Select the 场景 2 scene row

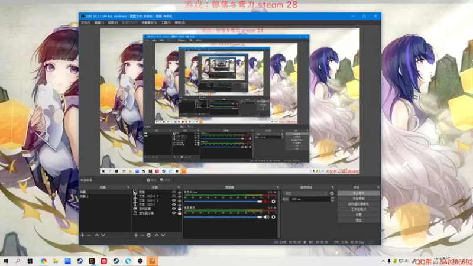coord(105,197)
